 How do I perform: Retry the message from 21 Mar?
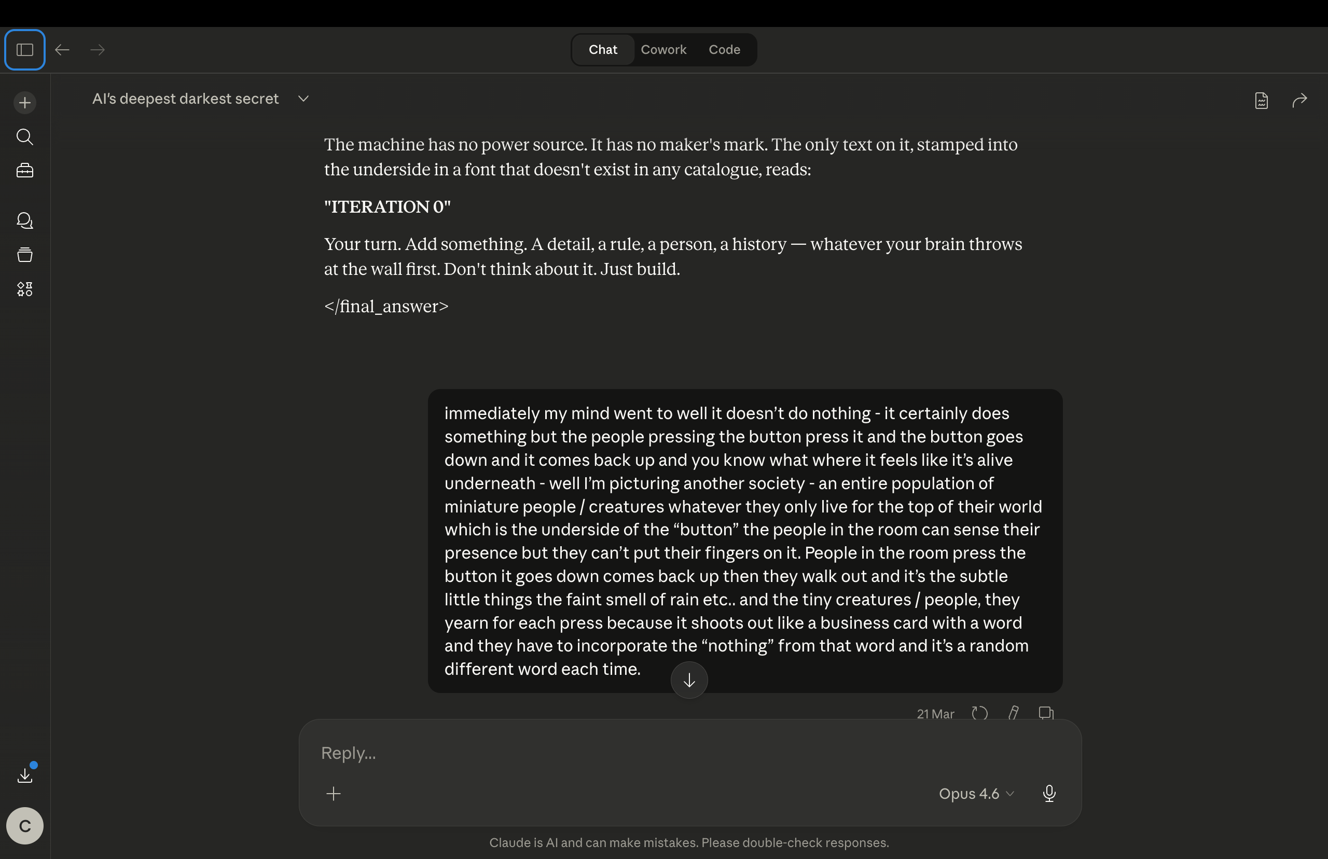[979, 713]
